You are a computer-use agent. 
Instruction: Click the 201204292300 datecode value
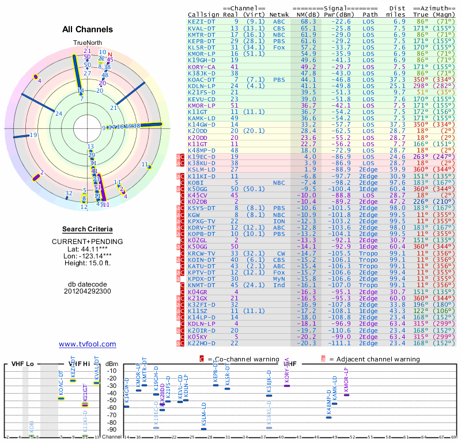click(x=88, y=291)
